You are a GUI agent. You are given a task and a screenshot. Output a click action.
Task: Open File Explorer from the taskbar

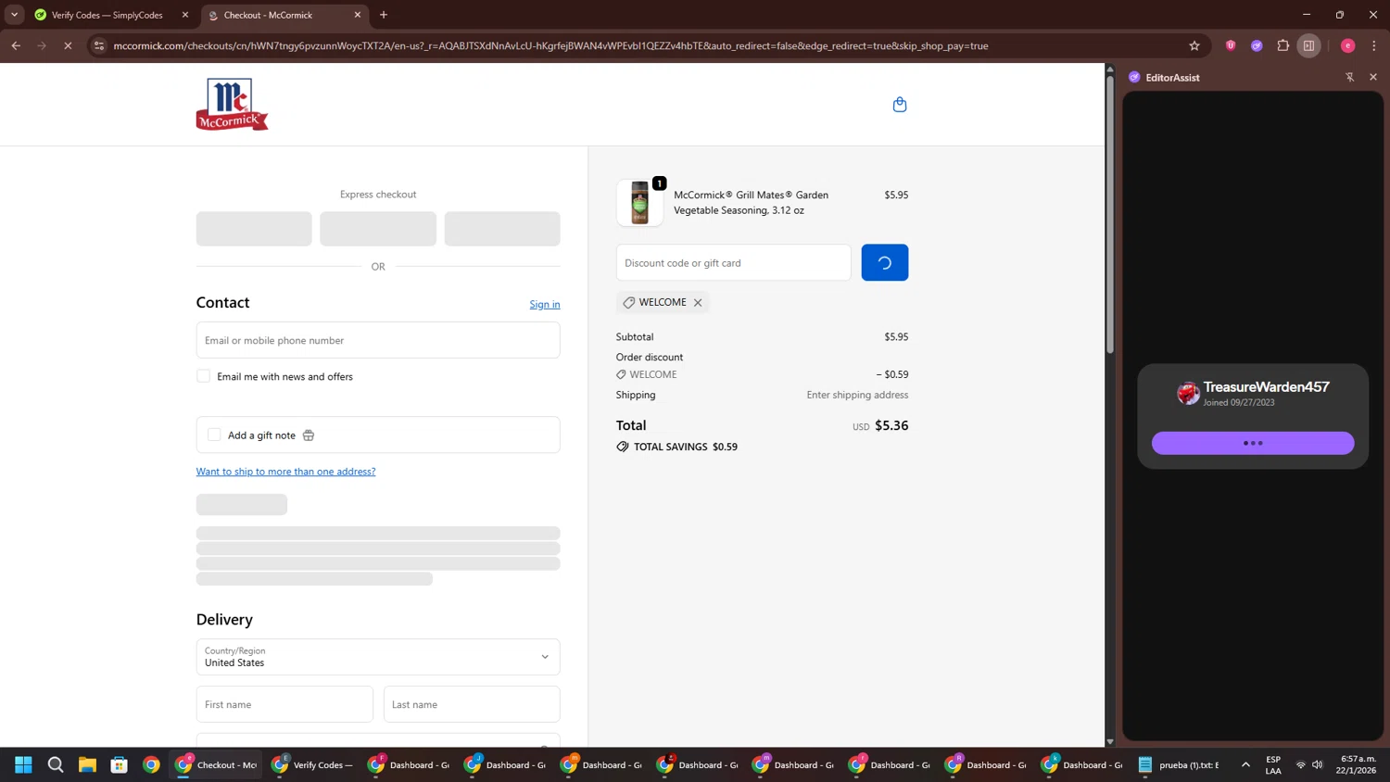[x=87, y=764]
